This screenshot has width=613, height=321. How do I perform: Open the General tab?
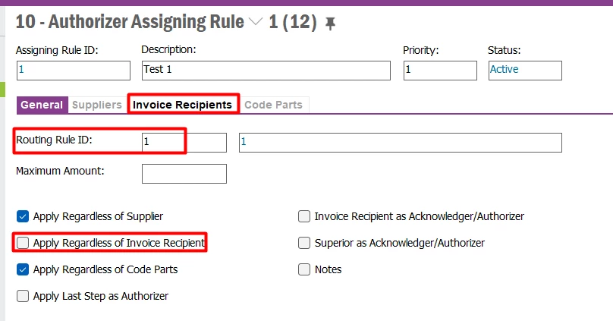[42, 105]
